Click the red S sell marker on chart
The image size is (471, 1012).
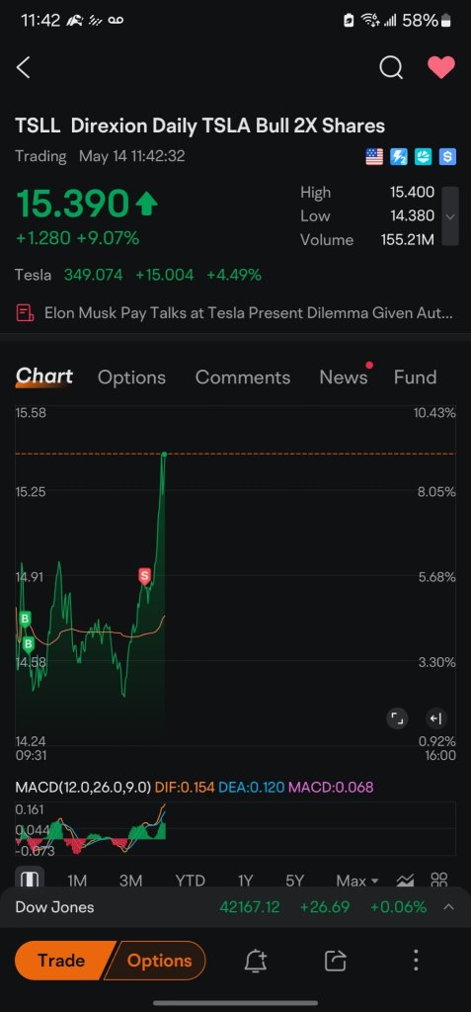click(144, 576)
